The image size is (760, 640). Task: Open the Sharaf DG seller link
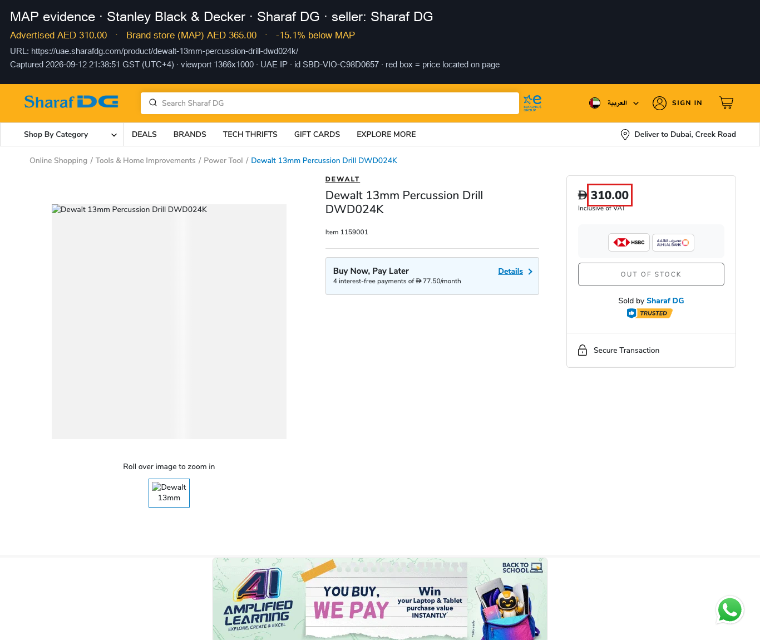tap(665, 301)
